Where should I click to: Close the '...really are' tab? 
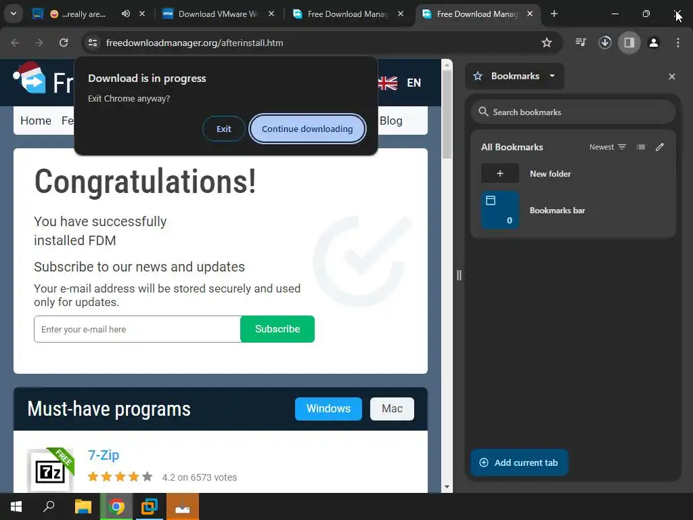click(142, 14)
